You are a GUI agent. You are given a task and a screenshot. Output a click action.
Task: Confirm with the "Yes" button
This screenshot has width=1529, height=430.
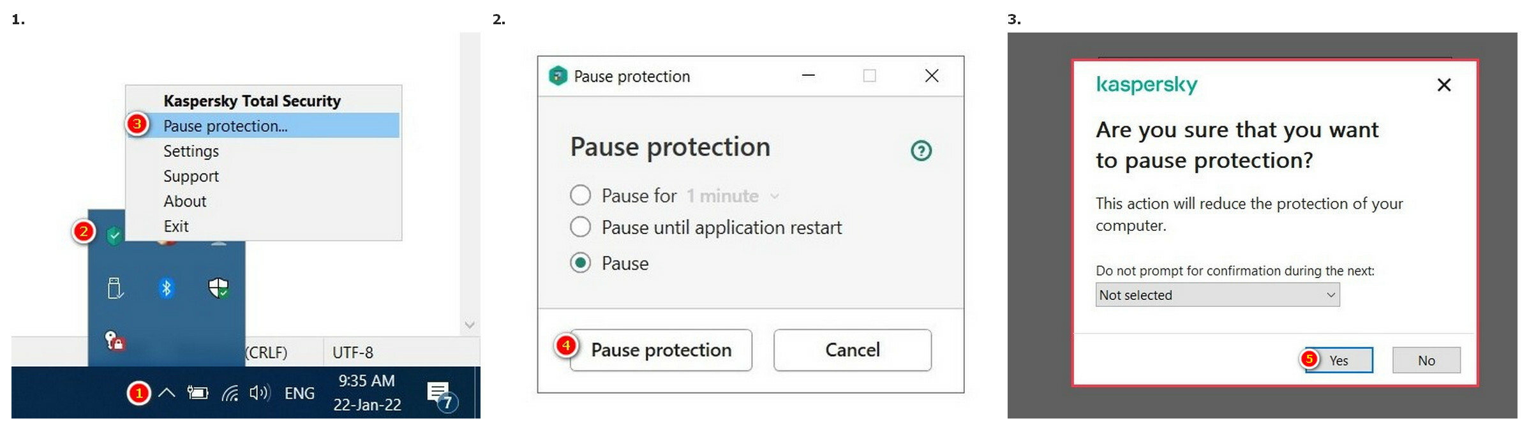1339,360
